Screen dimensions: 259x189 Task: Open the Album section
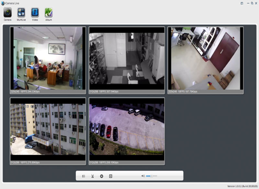click(49, 12)
